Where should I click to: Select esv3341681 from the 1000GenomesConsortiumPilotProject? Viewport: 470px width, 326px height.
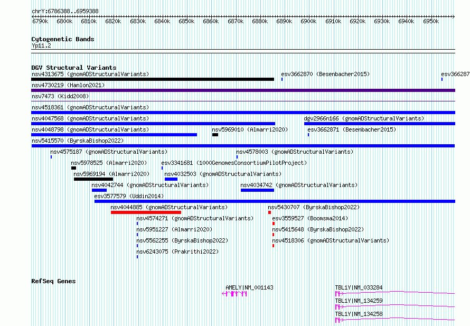(234, 163)
